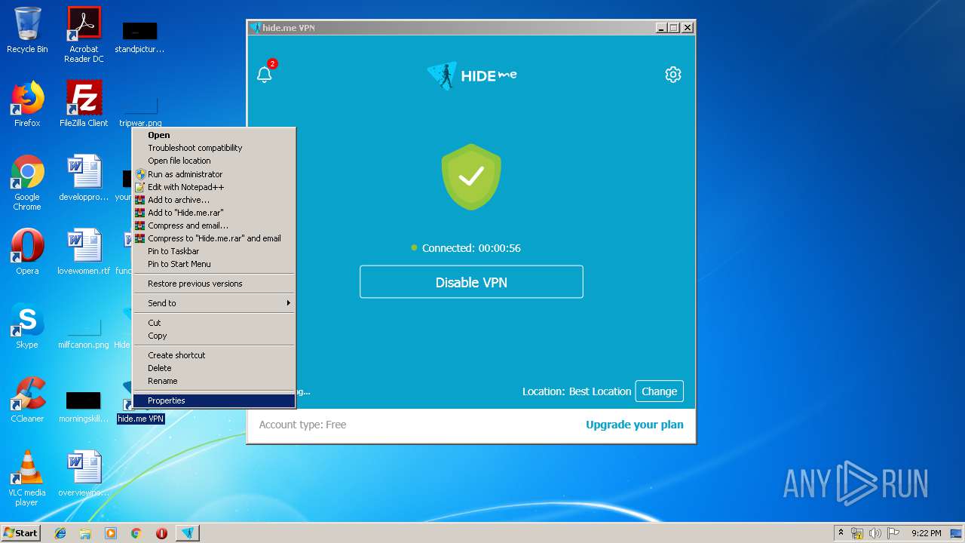The height and width of the screenshot is (543, 965).
Task: Open the Recycle Bin desktop icon
Action: coord(27,30)
